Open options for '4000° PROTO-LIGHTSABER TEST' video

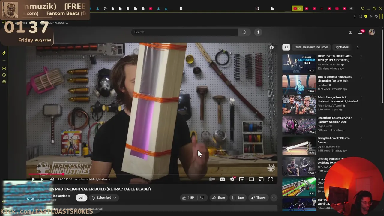coord(361,57)
